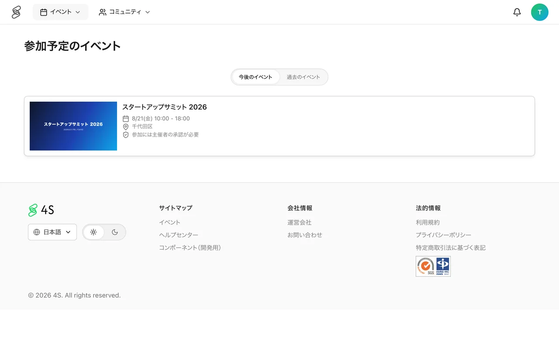This screenshot has height=349, width=559.
Task: Click the location pin icon by 千代田区
Action: pyautogui.click(x=126, y=127)
